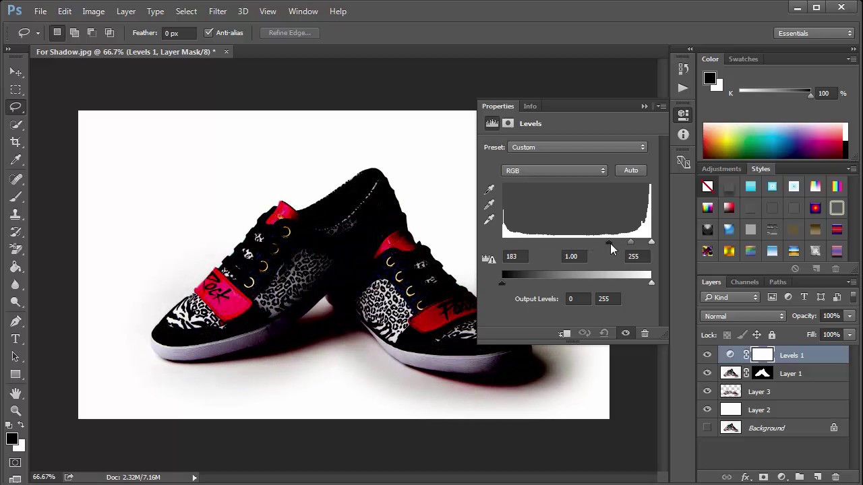Click the Auto levels button

(x=631, y=170)
